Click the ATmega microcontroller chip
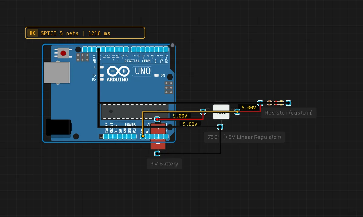This screenshot has width=363, height=217. pyautogui.click(x=134, y=112)
